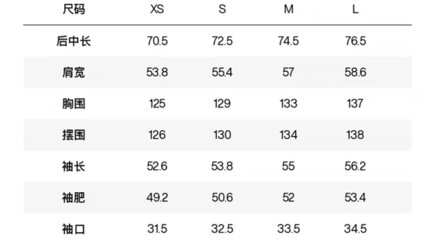The width and height of the screenshot is (435, 242).
Task: Select the XS size column header
Action: tap(157, 10)
